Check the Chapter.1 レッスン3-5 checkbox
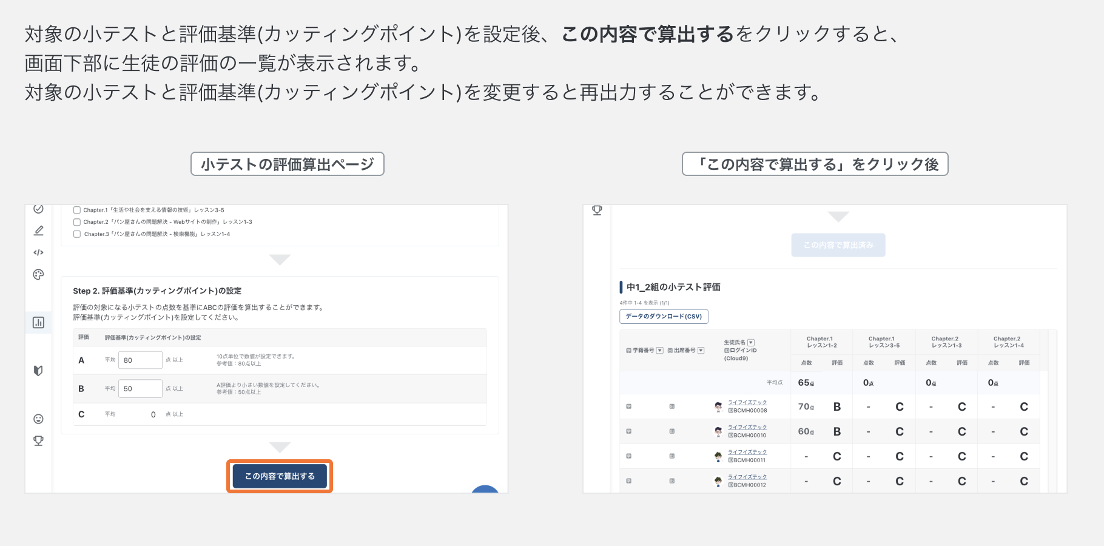The width and height of the screenshot is (1104, 546). [x=76, y=210]
